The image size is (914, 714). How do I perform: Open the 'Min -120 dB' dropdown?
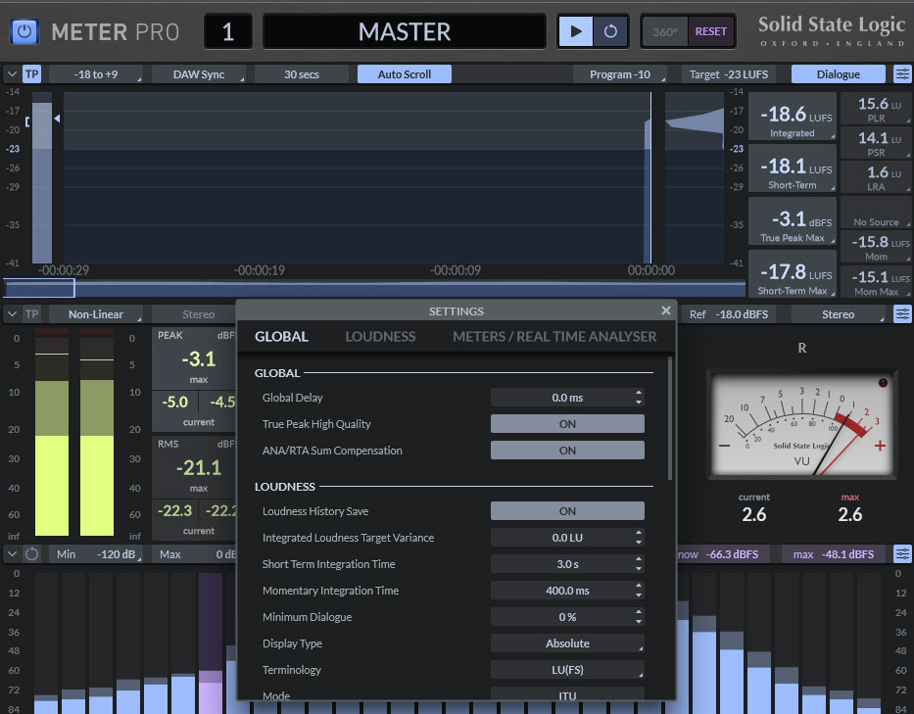pyautogui.click(x=96, y=554)
